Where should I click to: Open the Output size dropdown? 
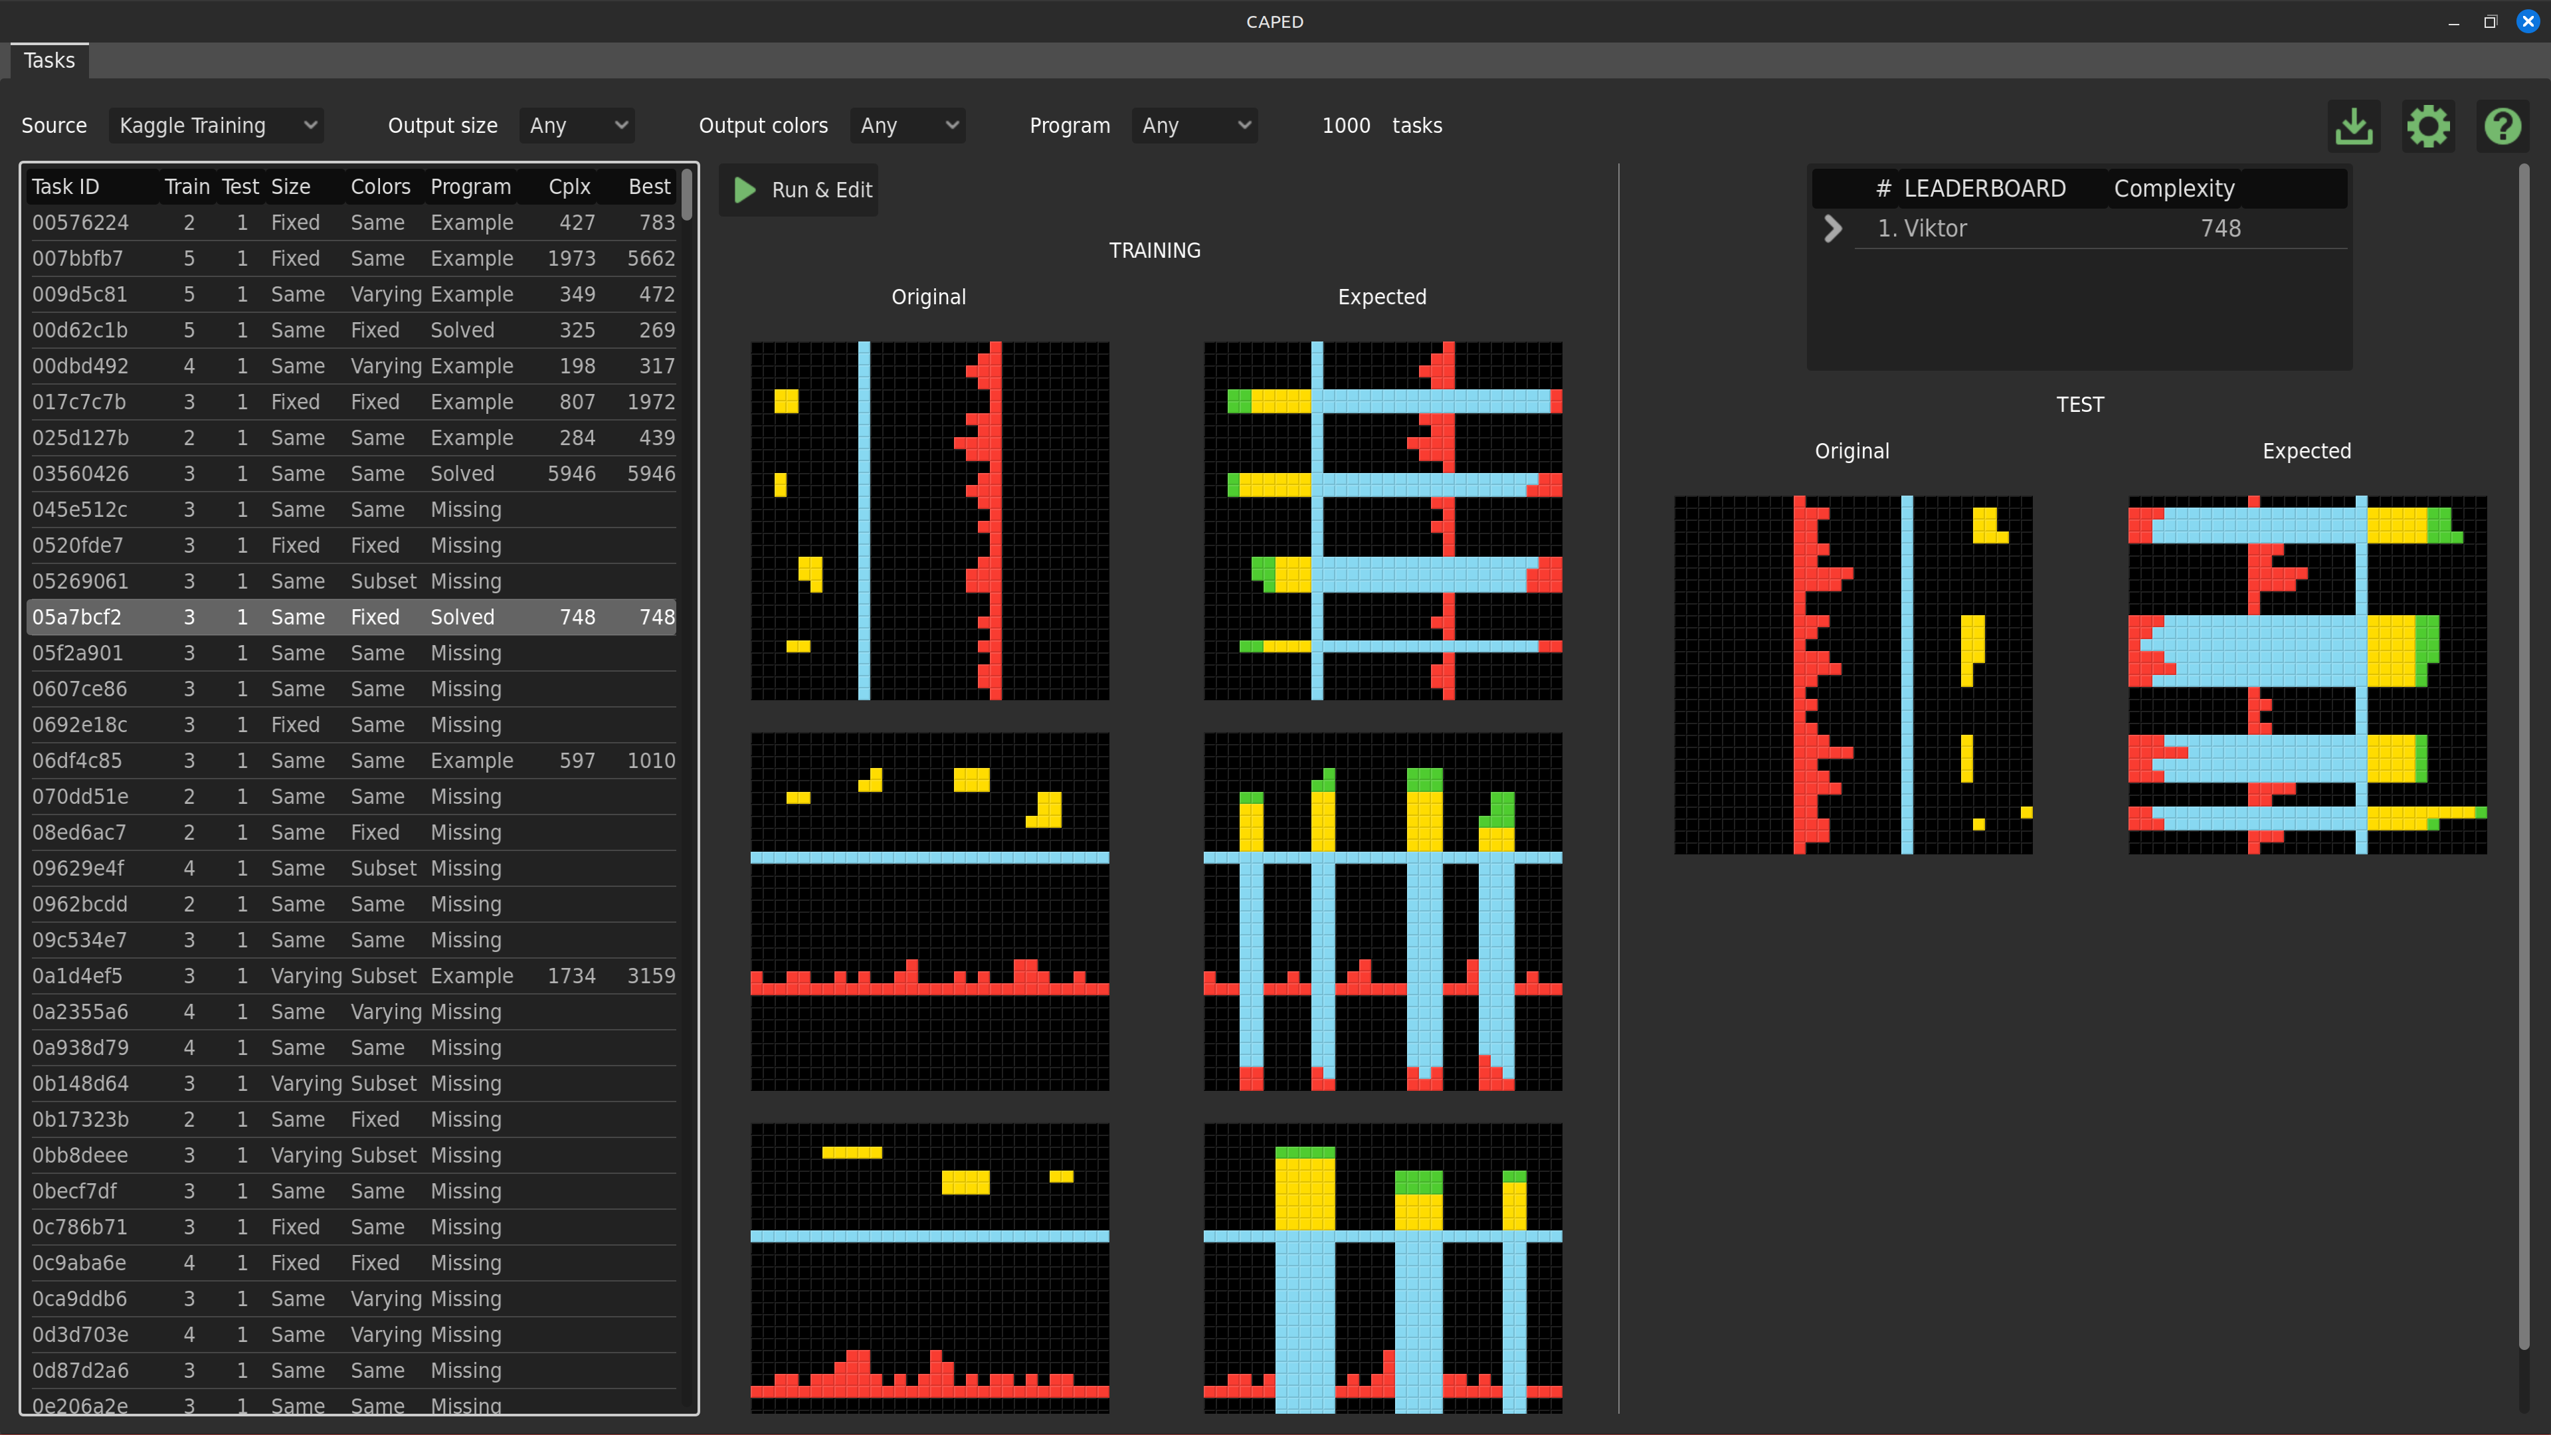(x=577, y=126)
